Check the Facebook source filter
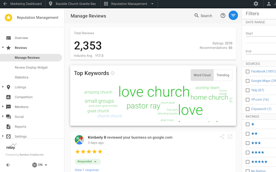This screenshot has width=276, height=172. 248,71
